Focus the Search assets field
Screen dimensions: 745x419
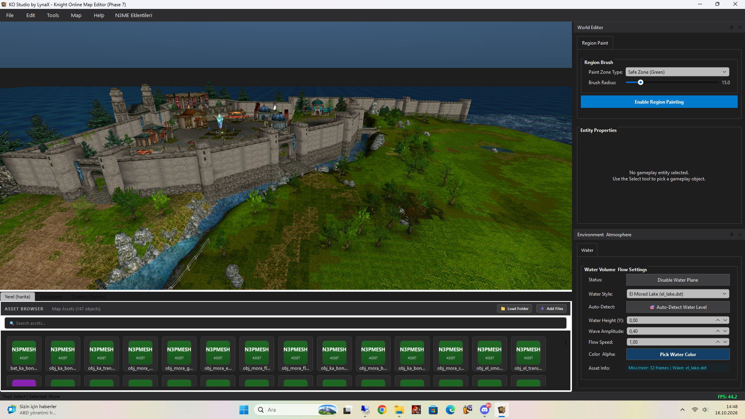coord(285,323)
